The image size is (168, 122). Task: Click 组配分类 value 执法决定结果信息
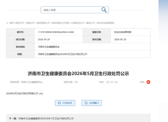pyautogui.click(x=123, y=32)
